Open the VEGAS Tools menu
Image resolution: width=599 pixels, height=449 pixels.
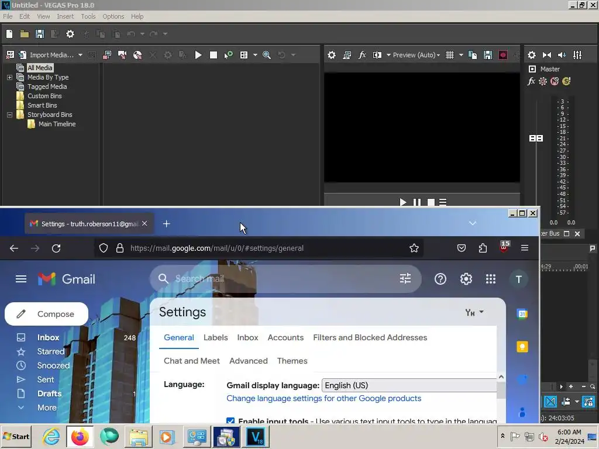coord(88,16)
